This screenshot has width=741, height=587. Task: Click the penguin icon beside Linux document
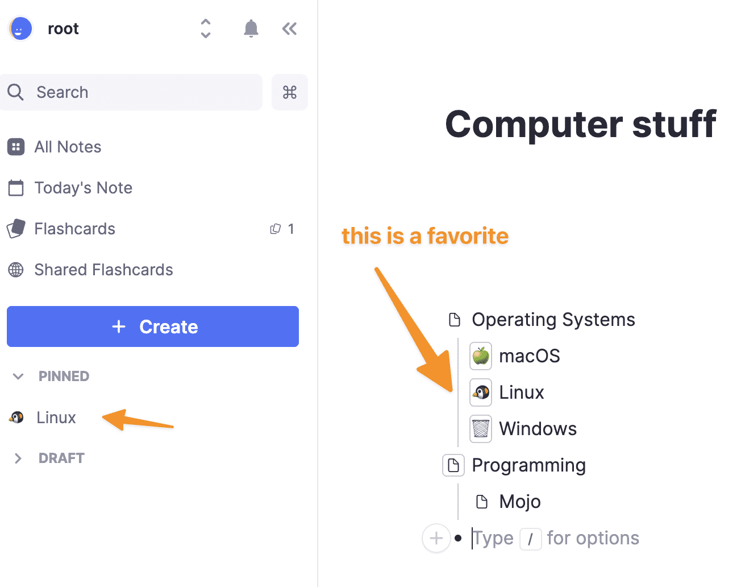[x=481, y=392]
